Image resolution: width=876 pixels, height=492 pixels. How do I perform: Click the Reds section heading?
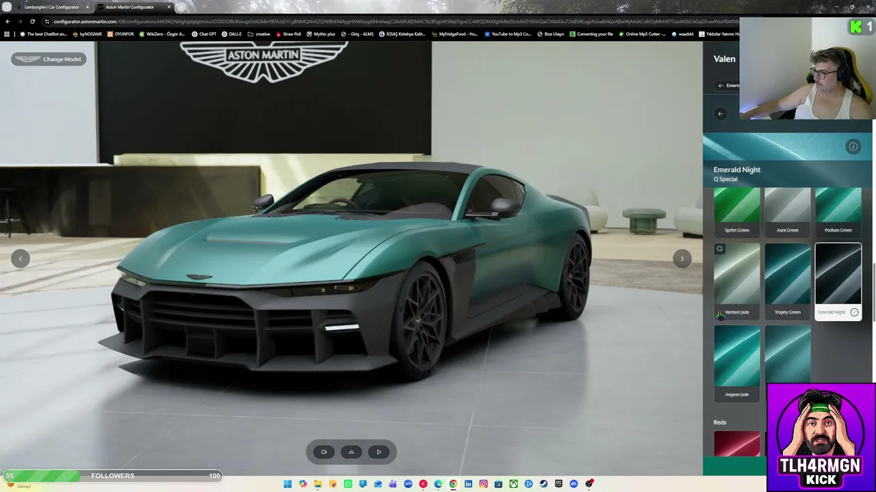pos(720,422)
